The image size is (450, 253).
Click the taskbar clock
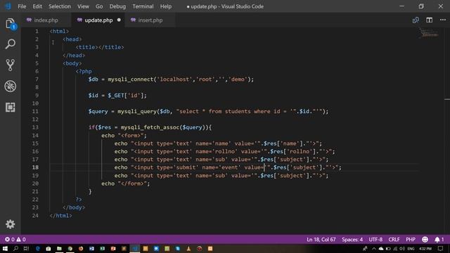pos(425,248)
